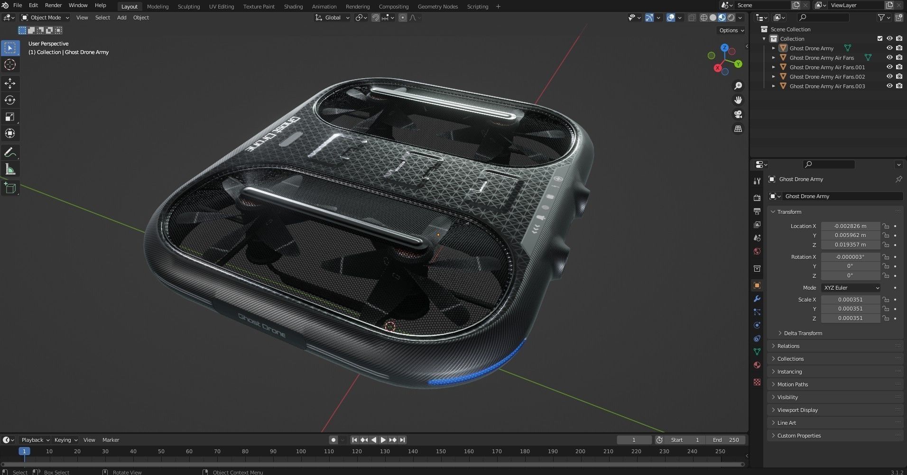This screenshot has width=907, height=475.
Task: Activate the Move tool
Action: click(10, 84)
